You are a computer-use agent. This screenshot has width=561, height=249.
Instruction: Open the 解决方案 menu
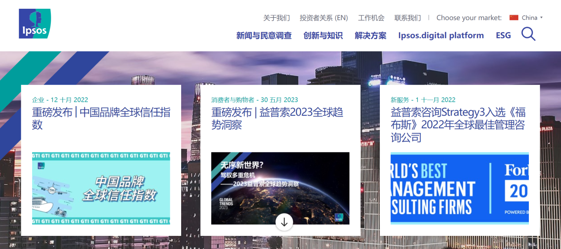pyautogui.click(x=370, y=35)
